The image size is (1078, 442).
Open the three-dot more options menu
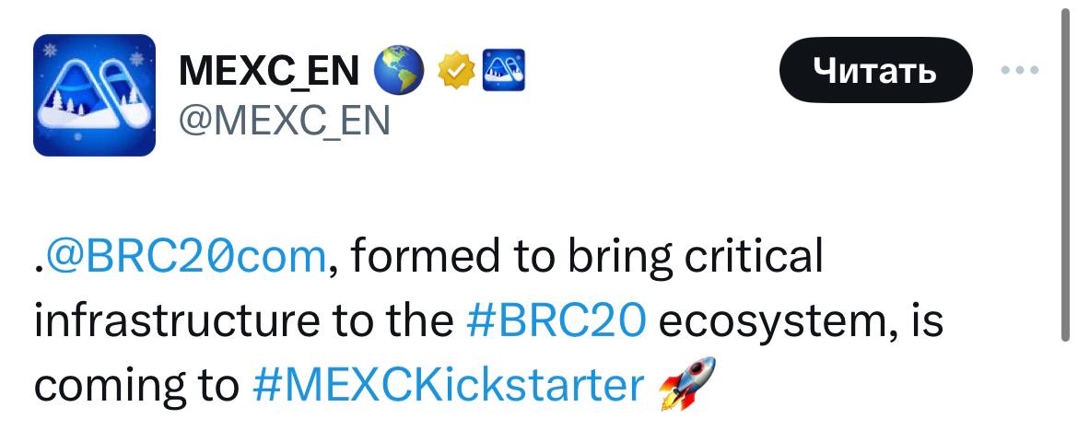1021,70
